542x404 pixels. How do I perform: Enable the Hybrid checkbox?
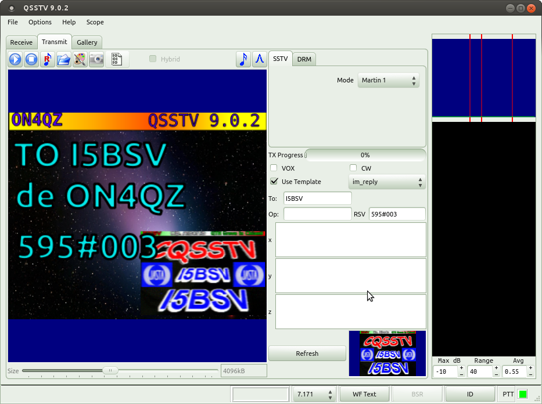(153, 59)
